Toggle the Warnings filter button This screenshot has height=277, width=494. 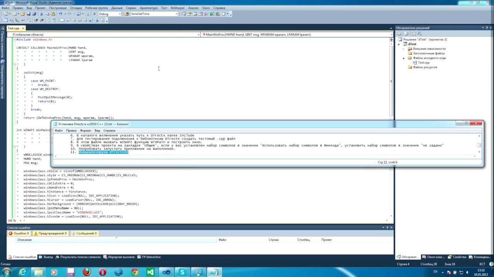[51, 233]
